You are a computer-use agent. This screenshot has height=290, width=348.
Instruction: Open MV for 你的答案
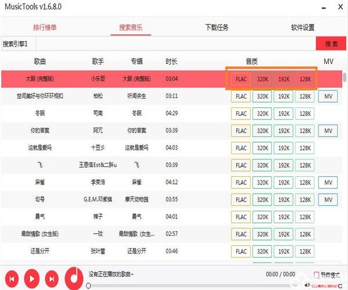pos(328,131)
